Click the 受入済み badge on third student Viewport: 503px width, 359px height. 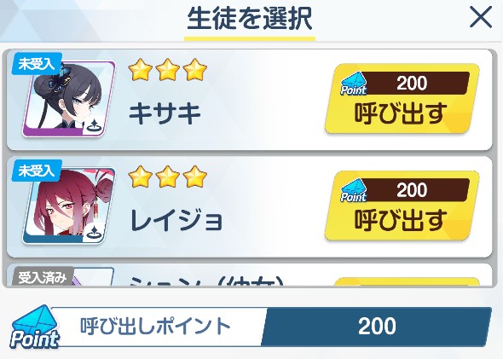coord(43,277)
